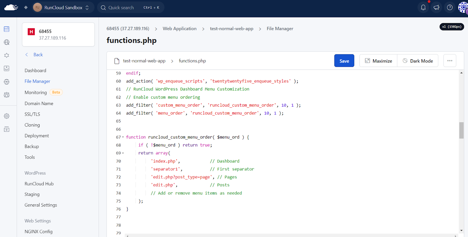Open the RunCloud Sandbox workspace switcher
Screen dimensions: 468x237
63,8
